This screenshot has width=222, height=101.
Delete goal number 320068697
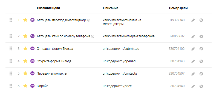tap(201, 36)
